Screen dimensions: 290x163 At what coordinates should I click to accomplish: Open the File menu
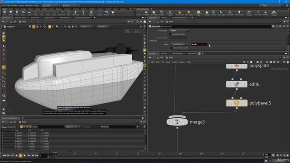coord(4,5)
